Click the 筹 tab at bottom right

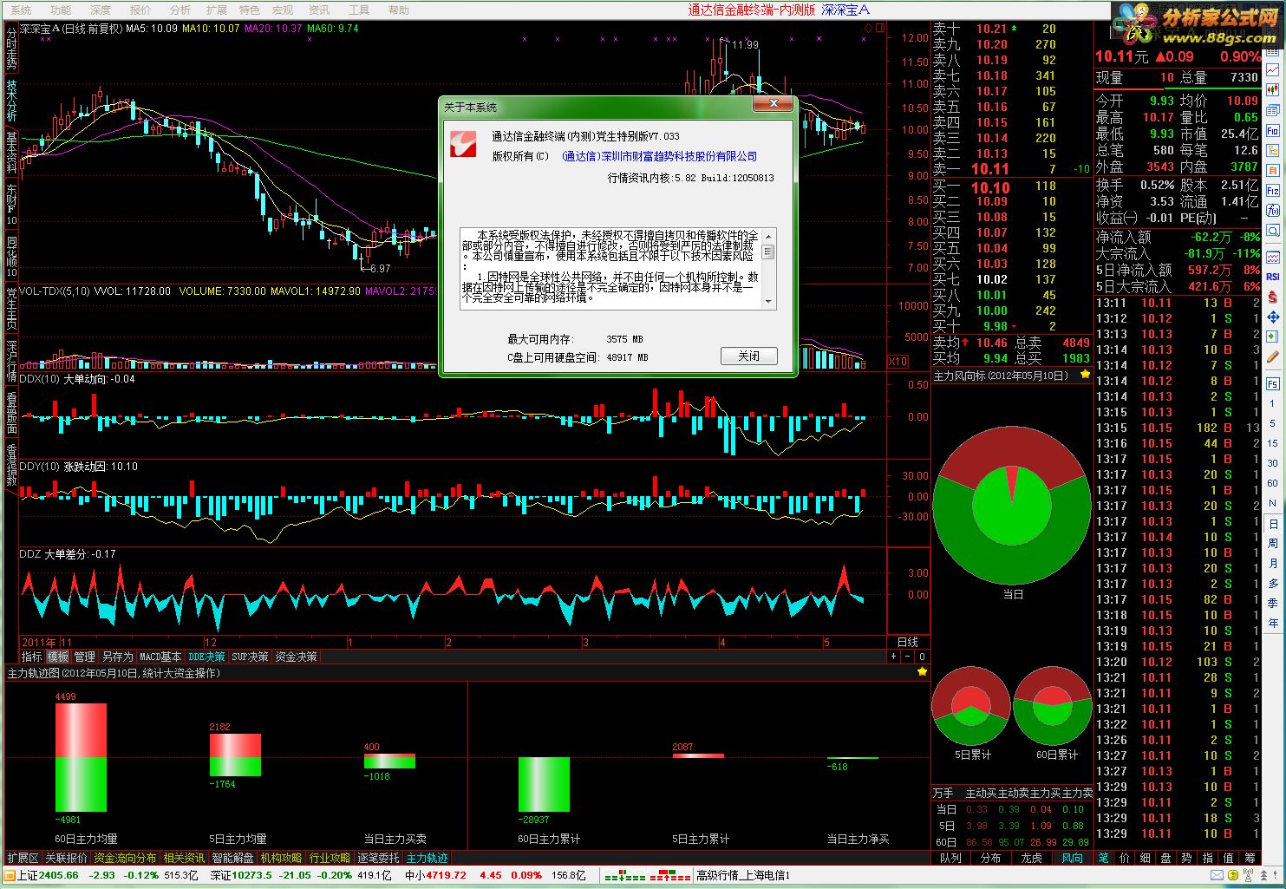(x=1250, y=858)
